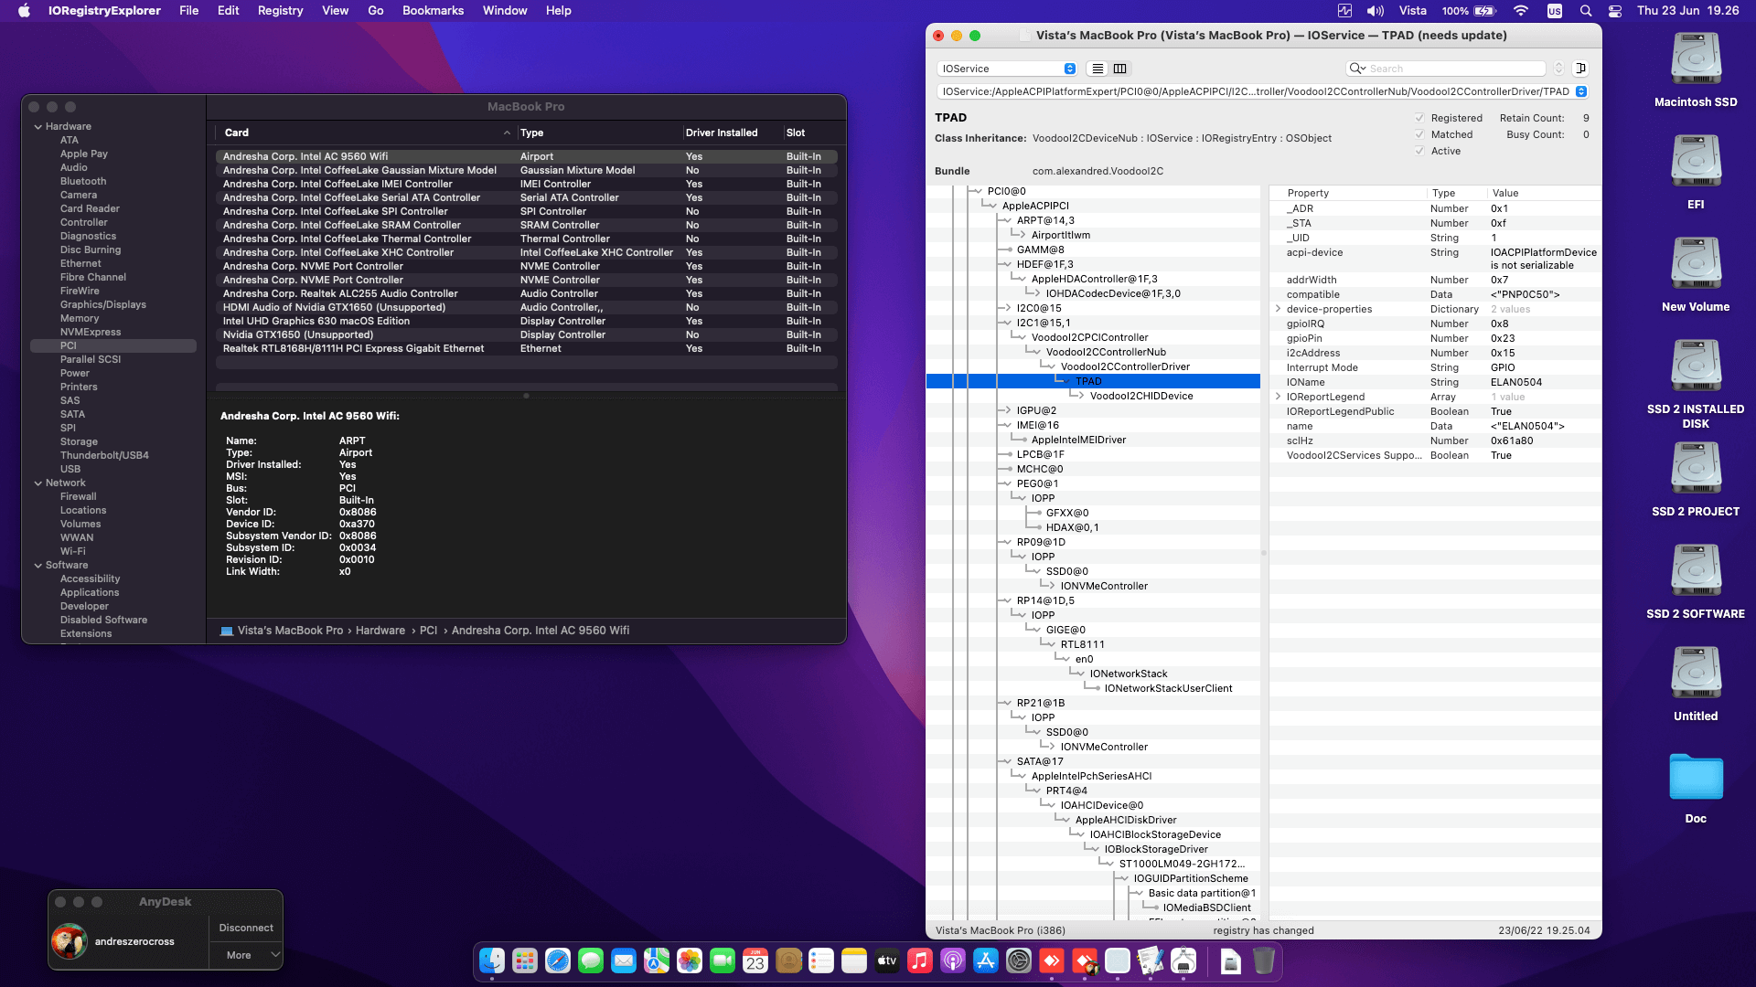The width and height of the screenshot is (1756, 987).
Task: Toggle the Matched checkbox
Action: pyautogui.click(x=1419, y=134)
